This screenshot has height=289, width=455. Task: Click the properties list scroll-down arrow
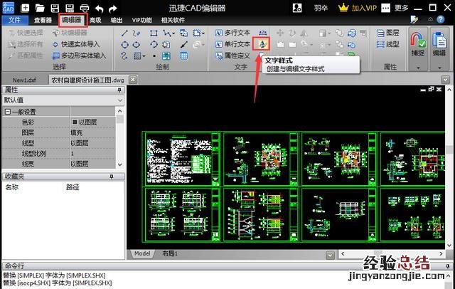tap(120, 164)
